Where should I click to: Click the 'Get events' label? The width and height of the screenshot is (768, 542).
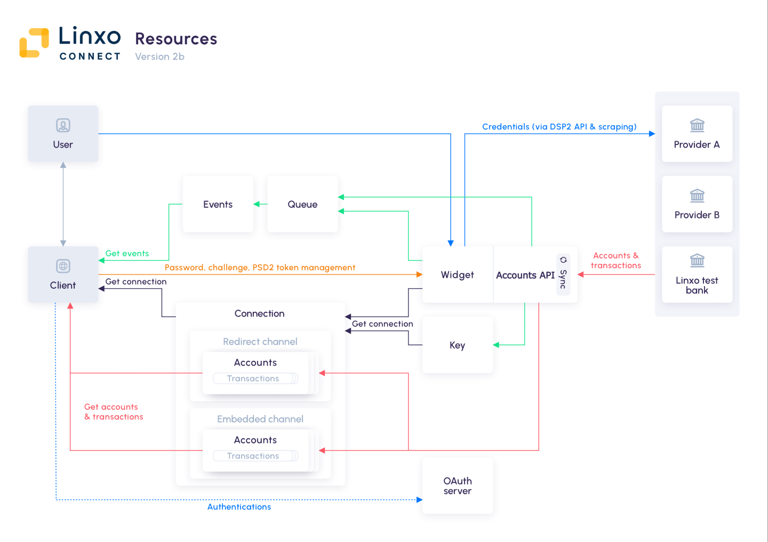coord(127,254)
